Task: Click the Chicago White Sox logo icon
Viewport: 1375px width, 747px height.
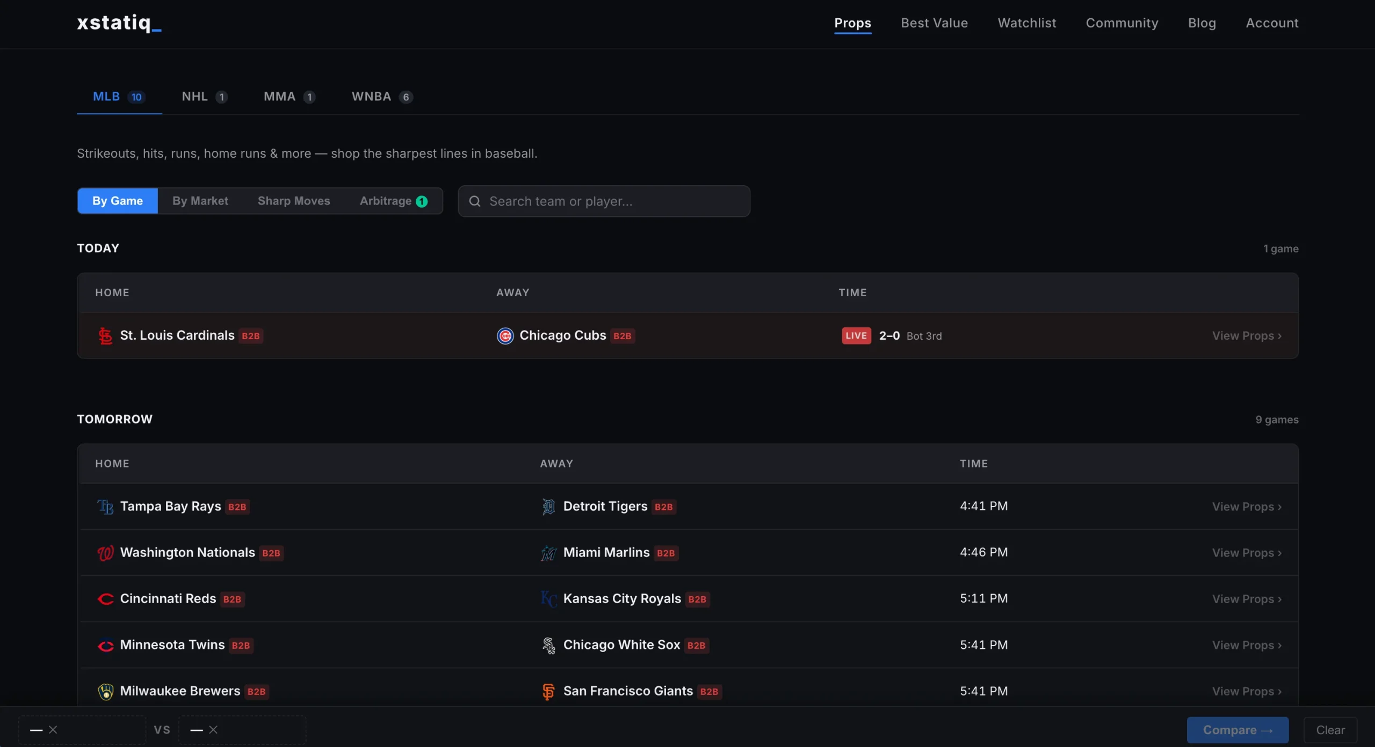Action: [548, 645]
